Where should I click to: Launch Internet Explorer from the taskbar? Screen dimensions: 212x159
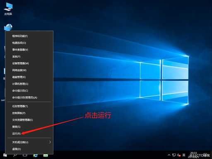coord(36,155)
